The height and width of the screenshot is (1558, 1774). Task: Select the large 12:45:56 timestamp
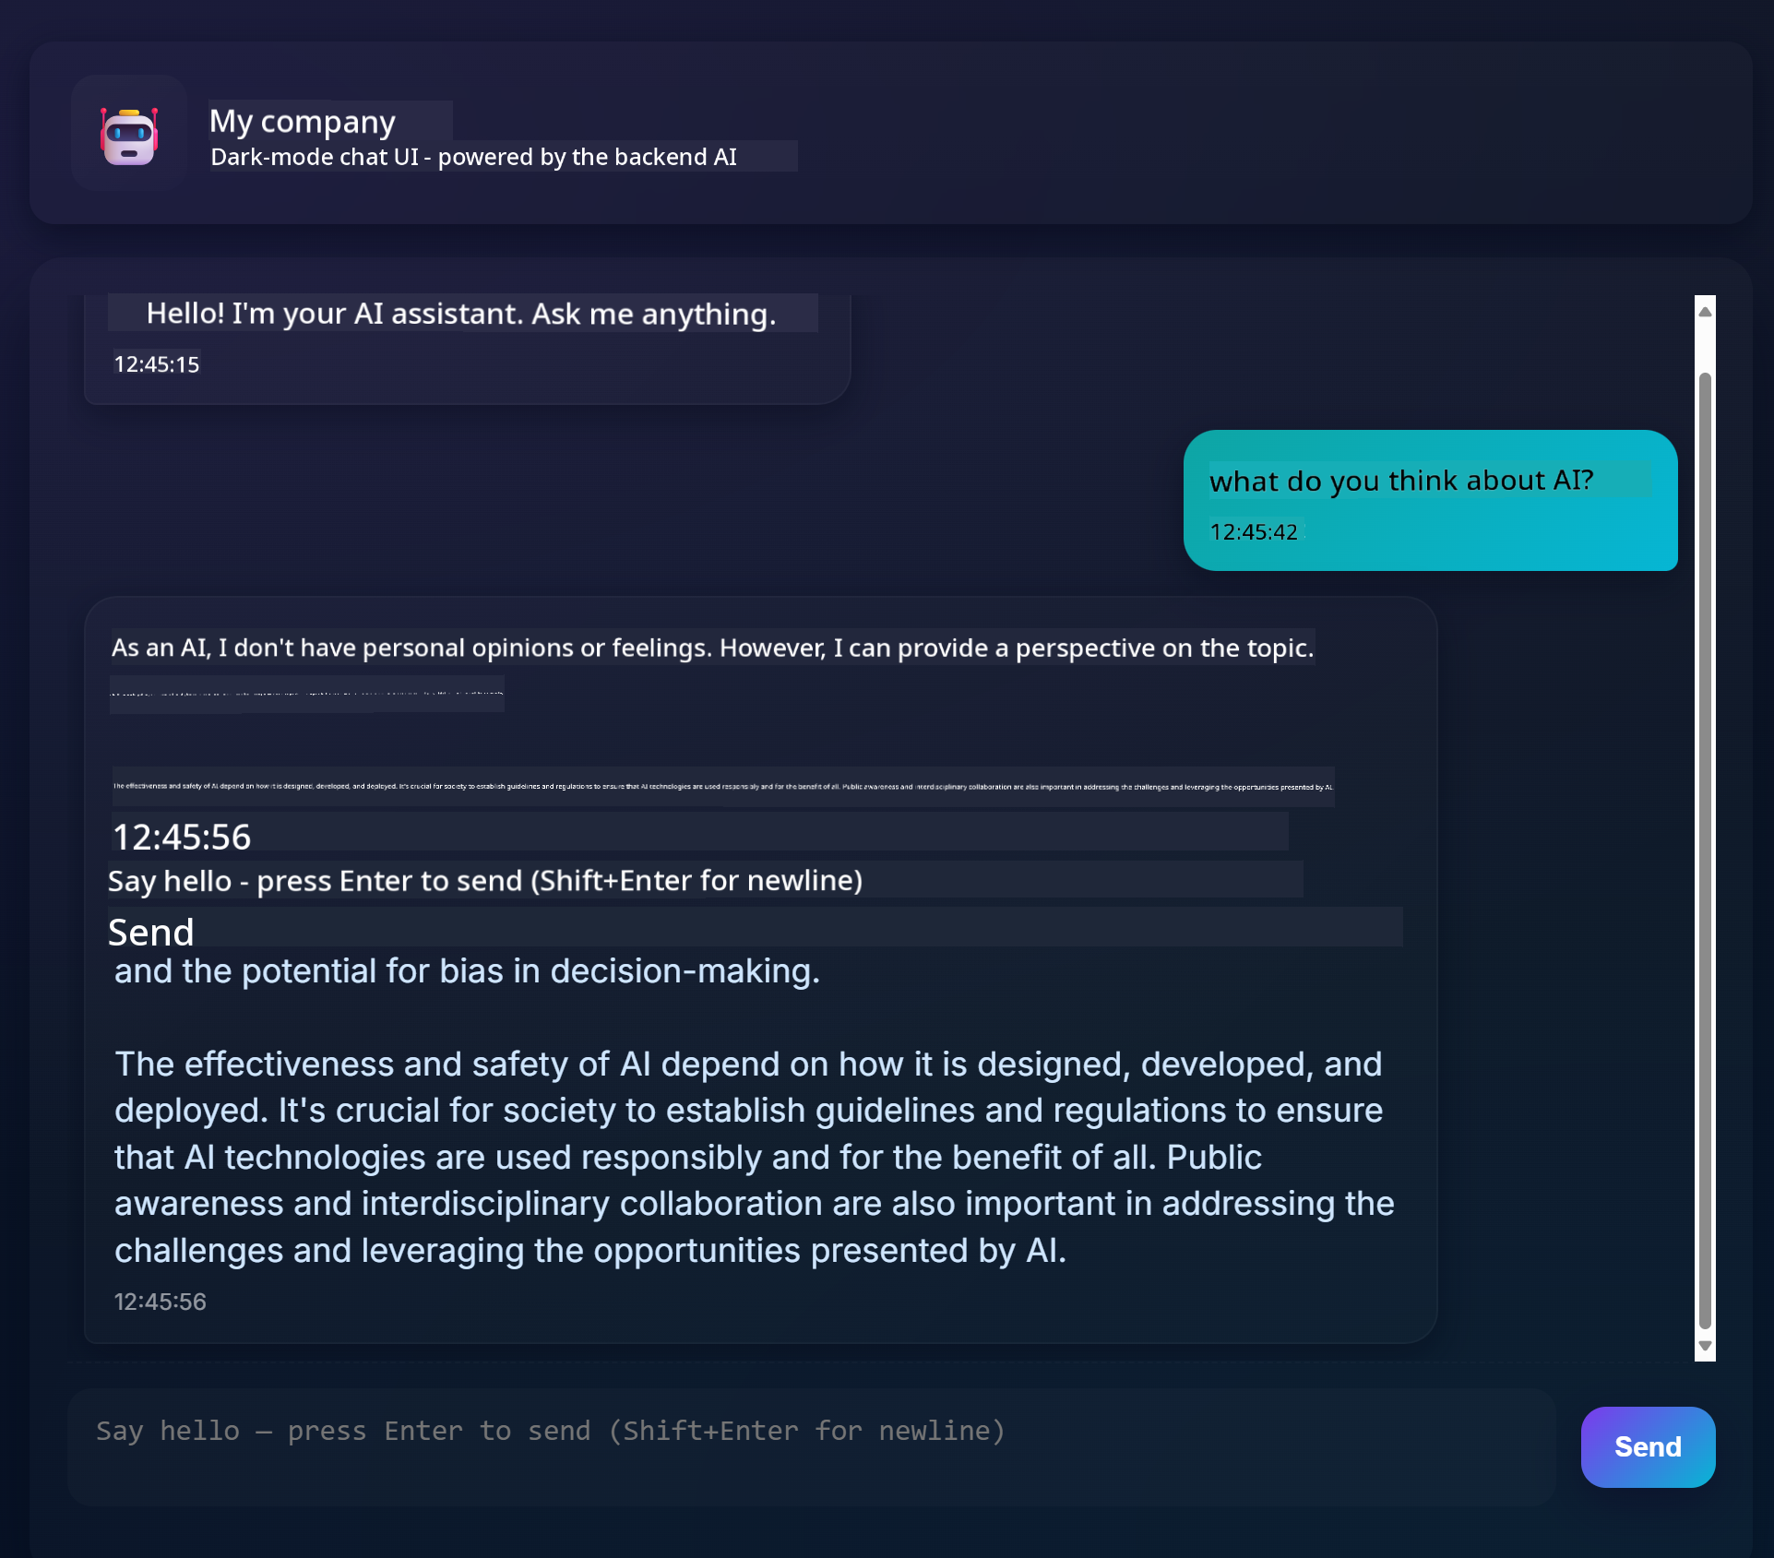(x=181, y=837)
